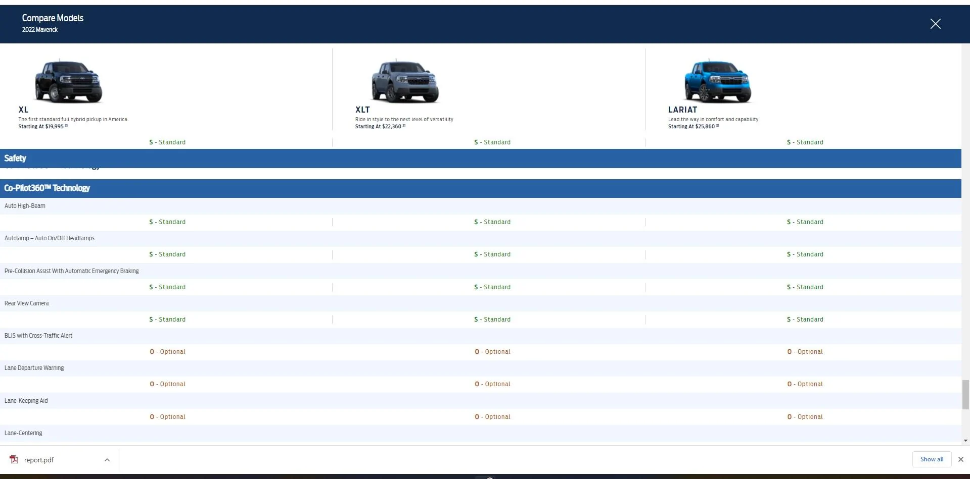Click the XL model name heading
The image size is (970, 479).
pyautogui.click(x=23, y=110)
